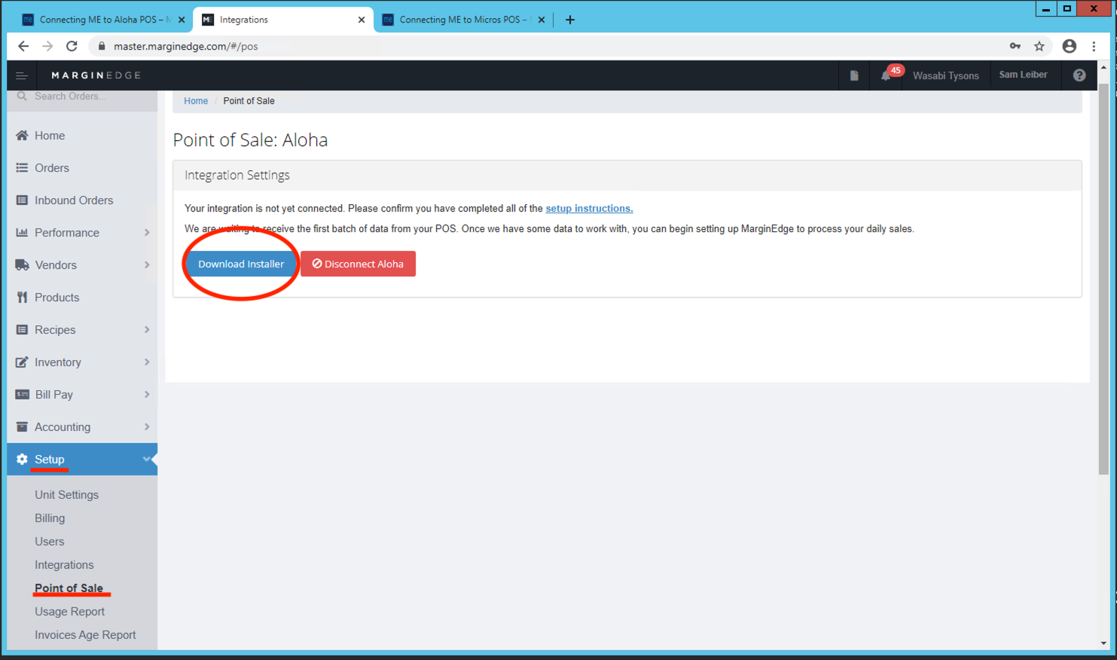Open Billing under Setup
1117x660 pixels.
(50, 518)
